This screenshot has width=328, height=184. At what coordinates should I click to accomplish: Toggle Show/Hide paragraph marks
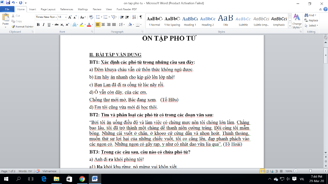coord(141,17)
